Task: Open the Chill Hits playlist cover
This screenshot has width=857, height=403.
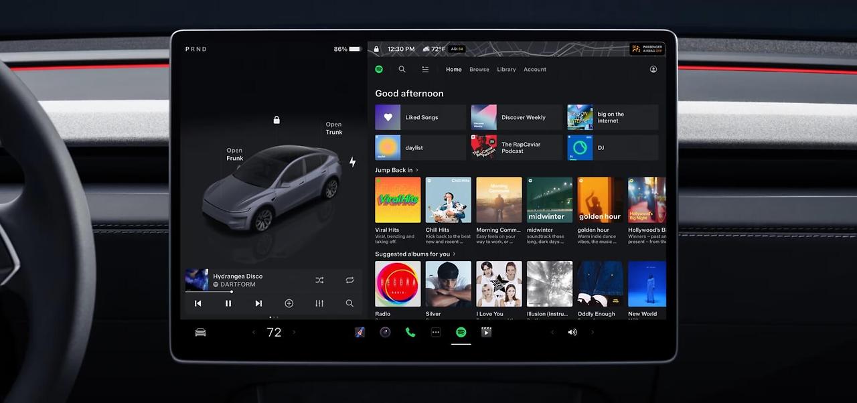Action: [449, 199]
